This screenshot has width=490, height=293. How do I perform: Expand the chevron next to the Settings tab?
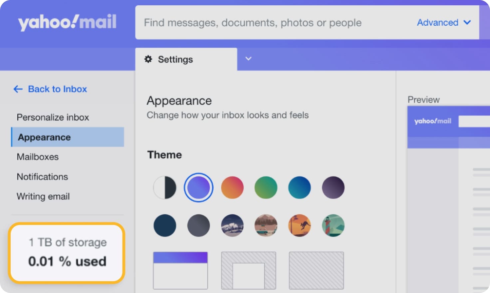(248, 59)
